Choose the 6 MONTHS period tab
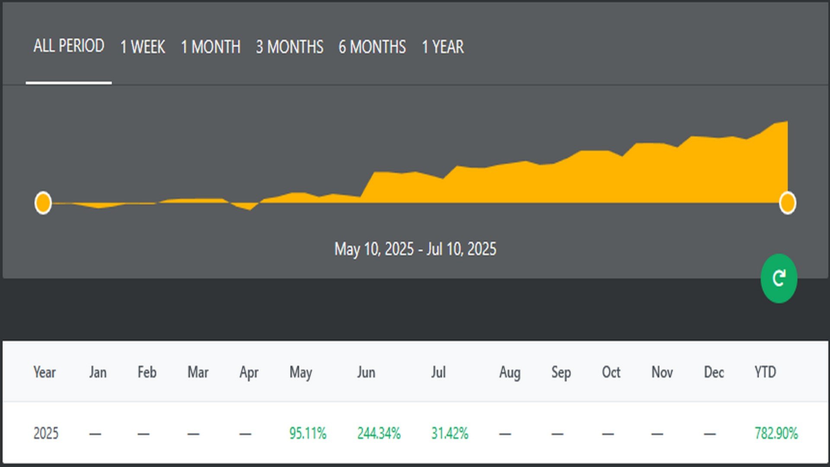This screenshot has height=467, width=830. pos(372,47)
